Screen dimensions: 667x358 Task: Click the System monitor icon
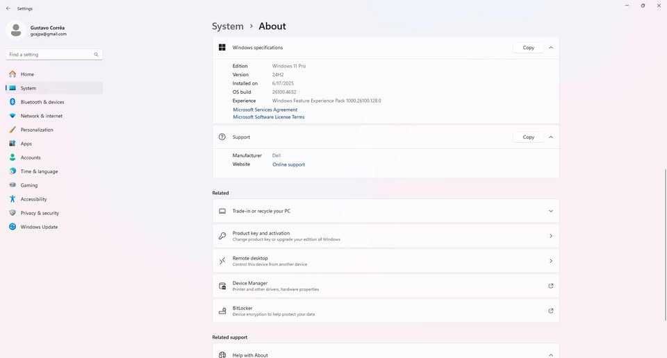click(x=13, y=88)
